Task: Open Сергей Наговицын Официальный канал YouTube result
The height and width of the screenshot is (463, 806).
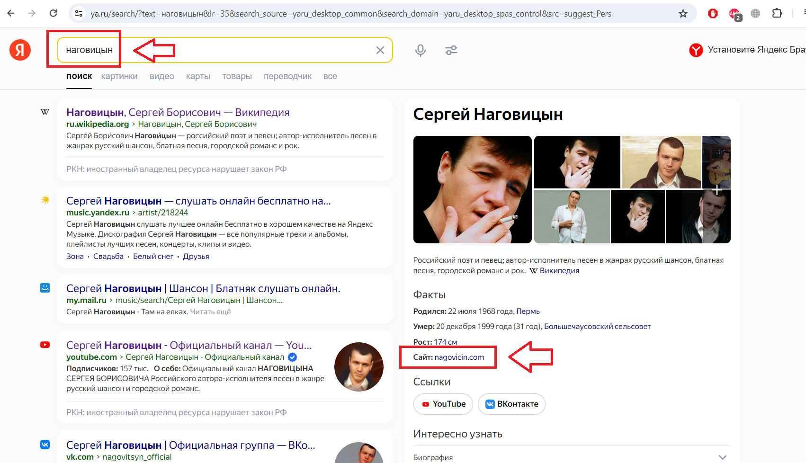Action: click(189, 345)
